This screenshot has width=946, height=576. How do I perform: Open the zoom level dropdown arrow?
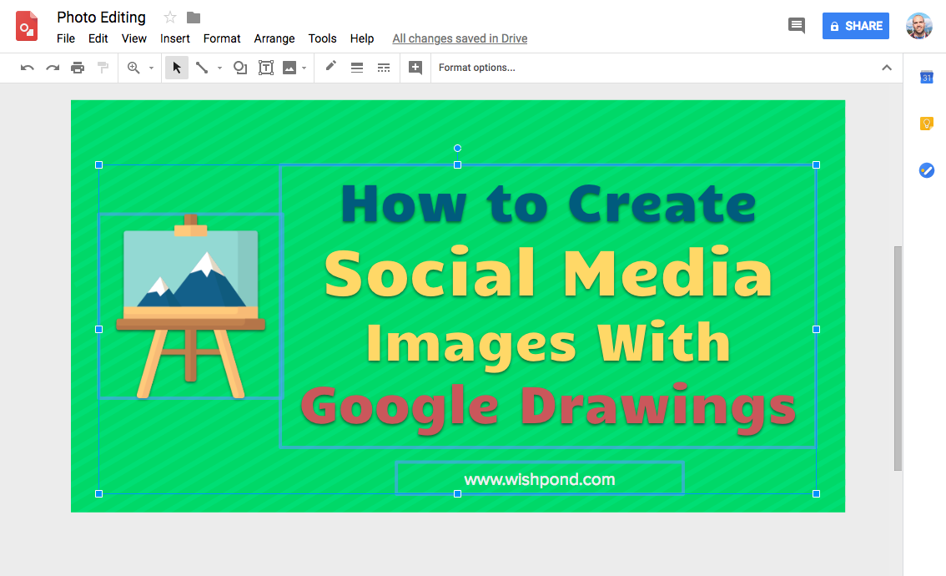tap(151, 68)
